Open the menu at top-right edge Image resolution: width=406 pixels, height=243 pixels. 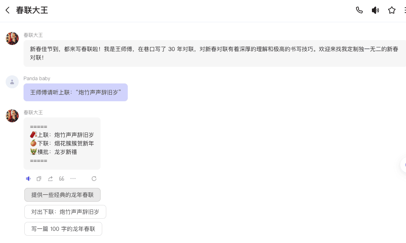(404, 10)
